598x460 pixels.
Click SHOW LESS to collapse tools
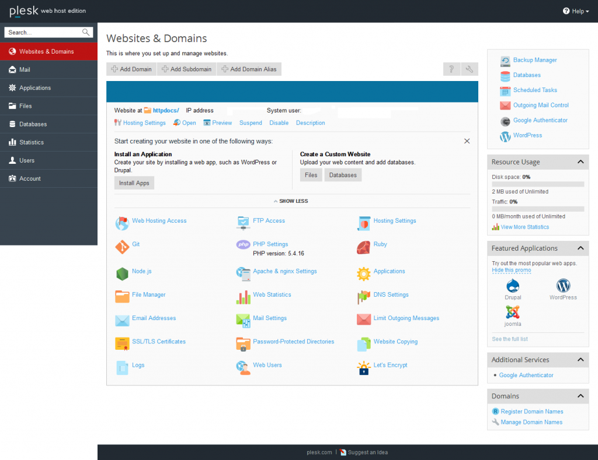tap(290, 201)
